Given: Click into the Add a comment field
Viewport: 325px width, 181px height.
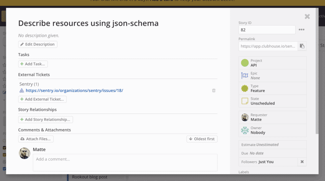Looking at the screenshot, I should tap(125, 162).
